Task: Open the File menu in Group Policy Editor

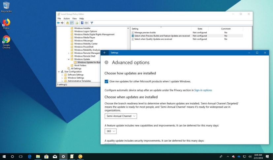Action: click(59, 18)
